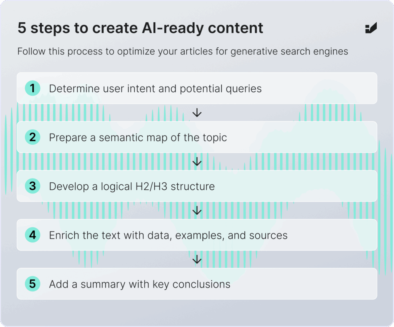Click teal waveform bars right of step 4 card

click(385, 235)
